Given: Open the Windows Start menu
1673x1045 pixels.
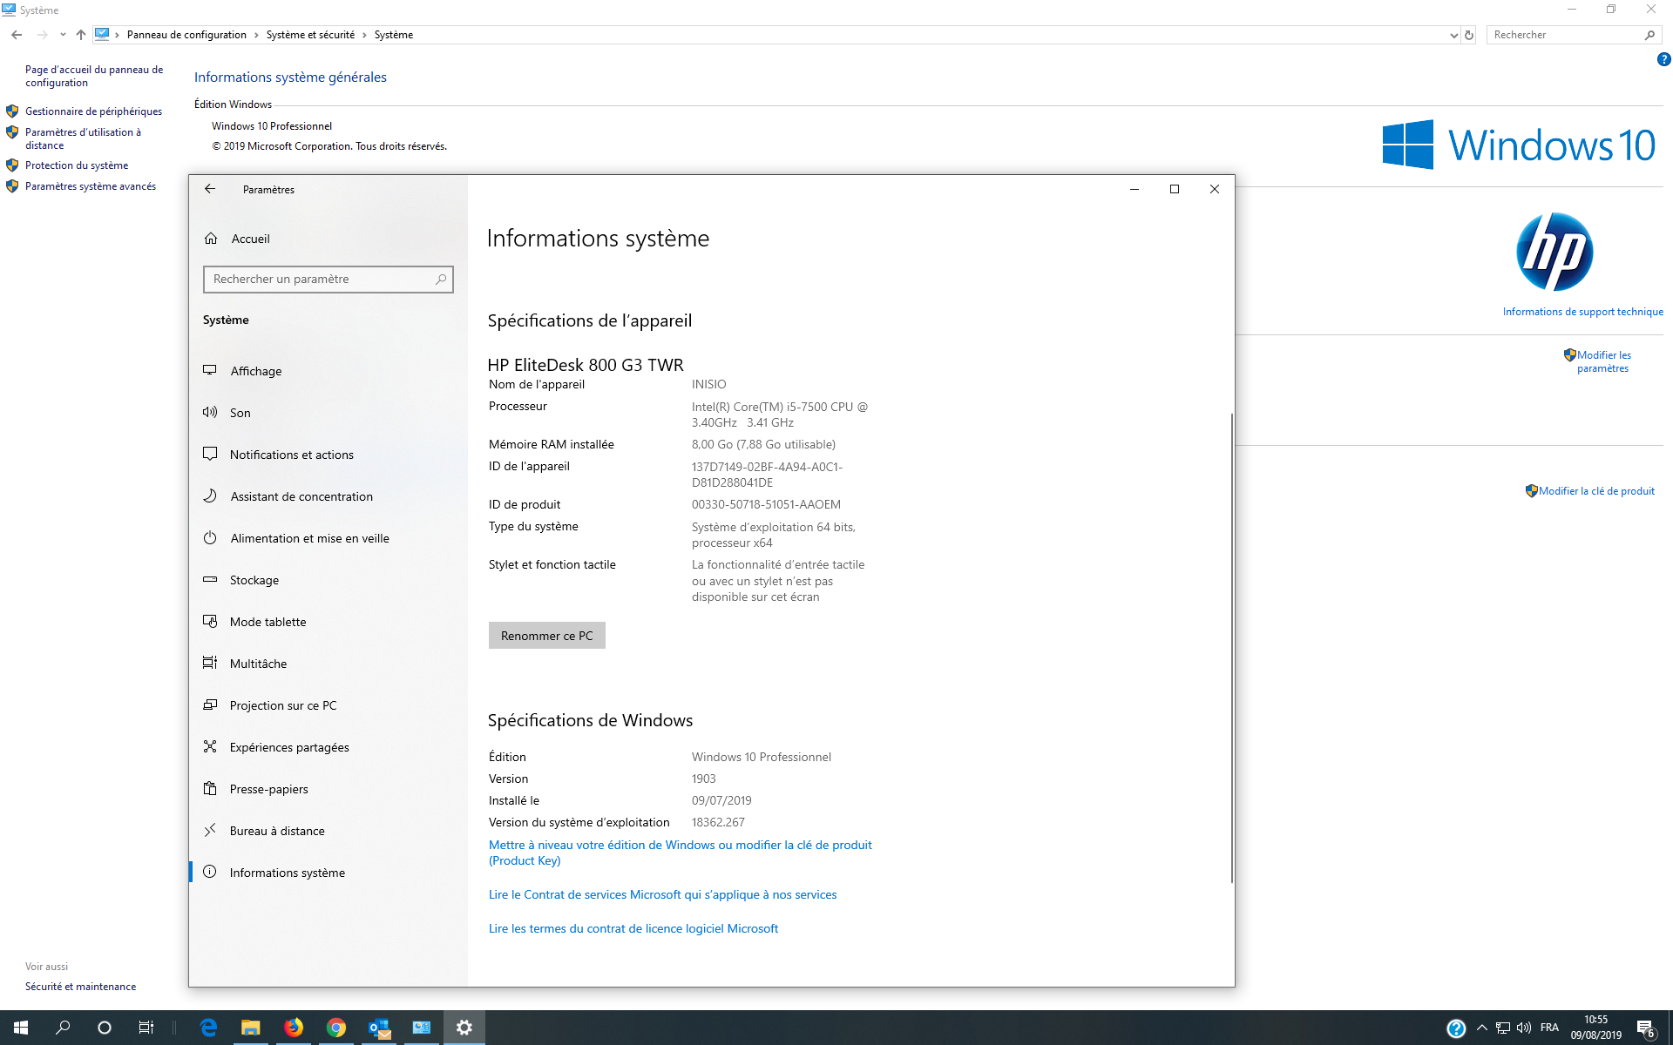Looking at the screenshot, I should (x=21, y=1028).
